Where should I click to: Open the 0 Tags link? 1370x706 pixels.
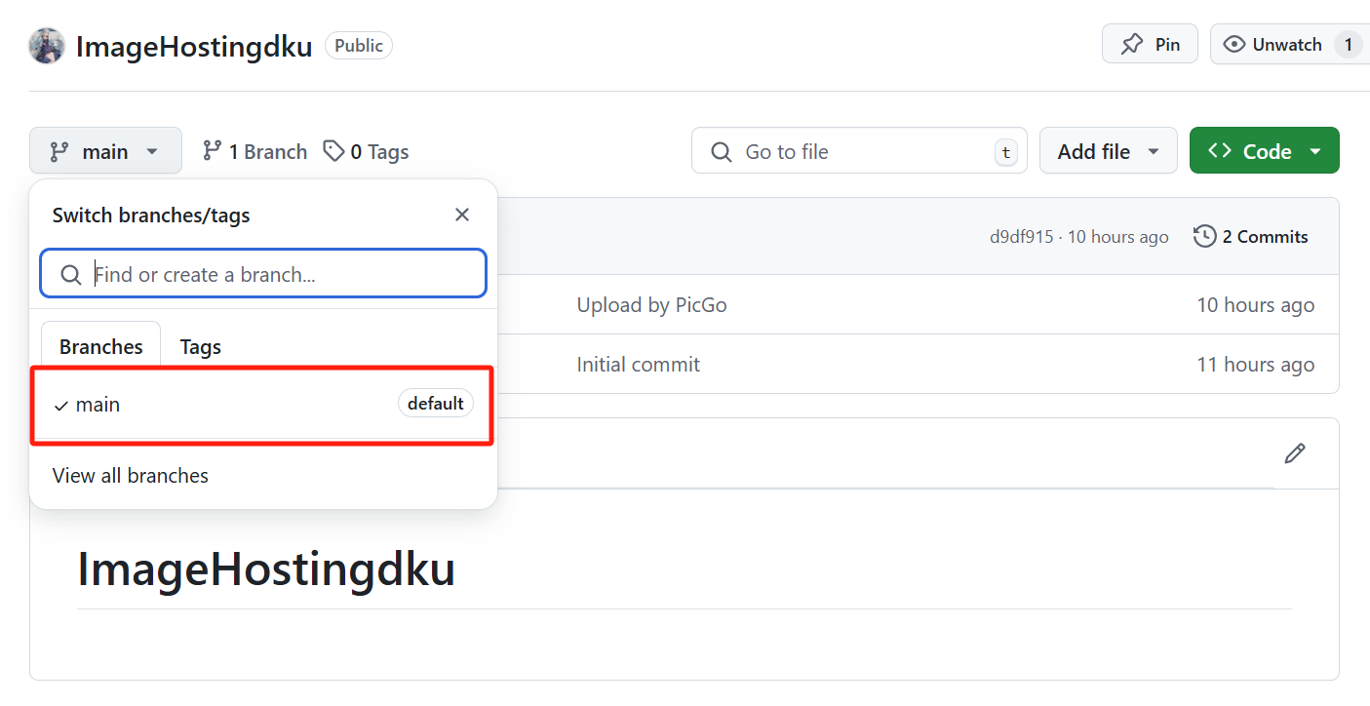click(367, 151)
